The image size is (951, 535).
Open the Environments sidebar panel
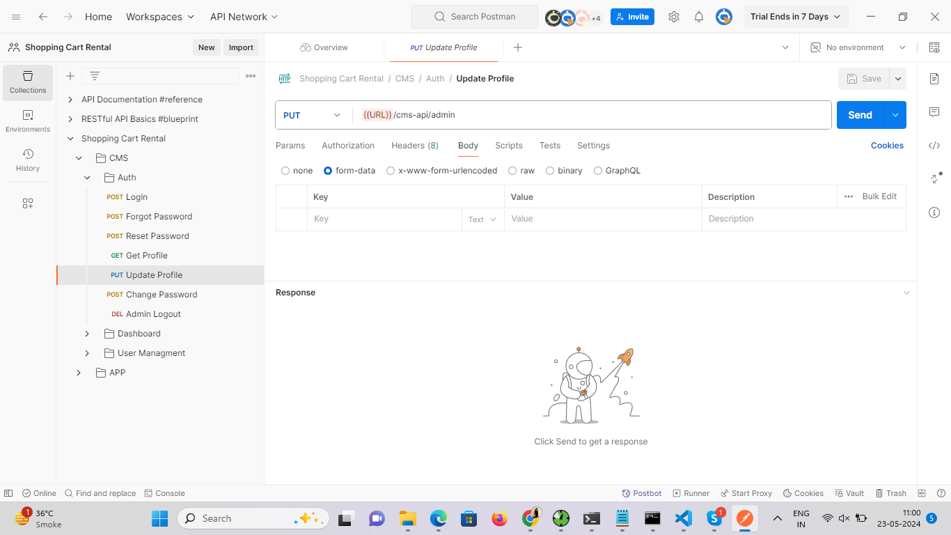[28, 121]
